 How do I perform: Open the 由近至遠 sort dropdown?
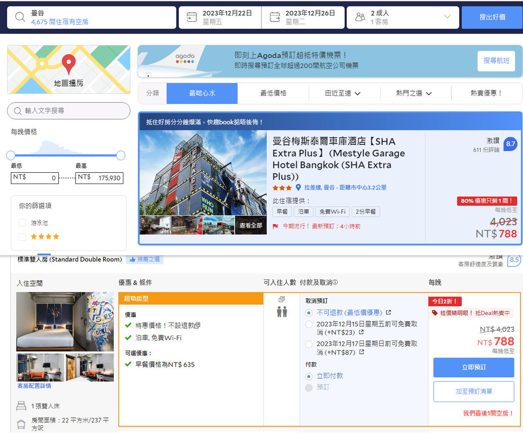(343, 93)
